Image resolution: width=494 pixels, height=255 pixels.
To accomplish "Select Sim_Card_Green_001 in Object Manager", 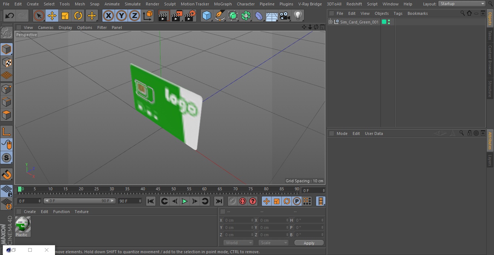I will pyautogui.click(x=359, y=22).
